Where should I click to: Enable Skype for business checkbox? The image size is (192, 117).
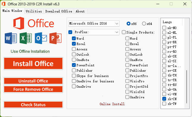pos(74,76)
